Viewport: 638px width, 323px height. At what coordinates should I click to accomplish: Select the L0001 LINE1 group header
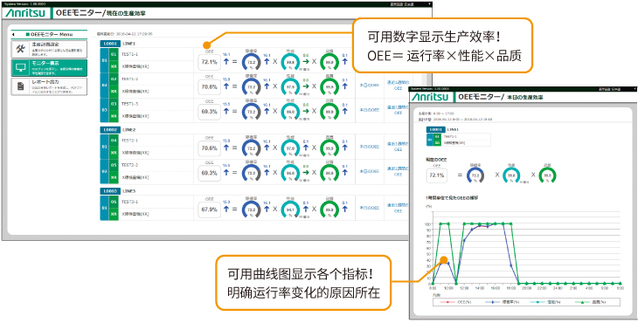coord(118,44)
